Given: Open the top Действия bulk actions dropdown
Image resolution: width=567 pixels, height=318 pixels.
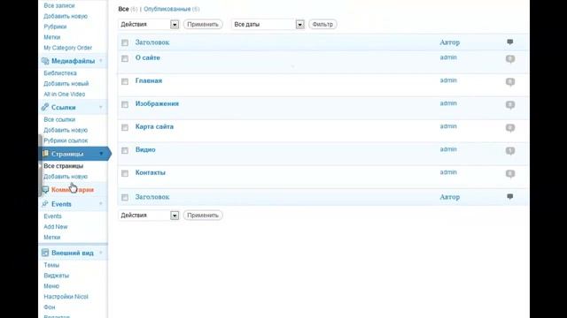Looking at the screenshot, I should coord(149,24).
